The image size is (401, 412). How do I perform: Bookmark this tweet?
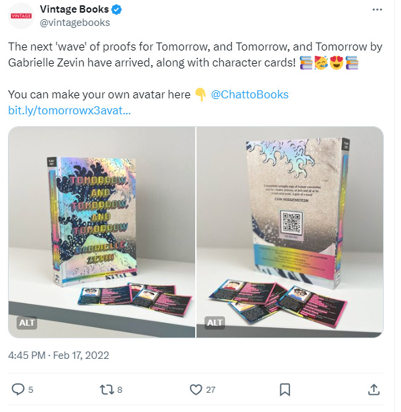(x=285, y=389)
